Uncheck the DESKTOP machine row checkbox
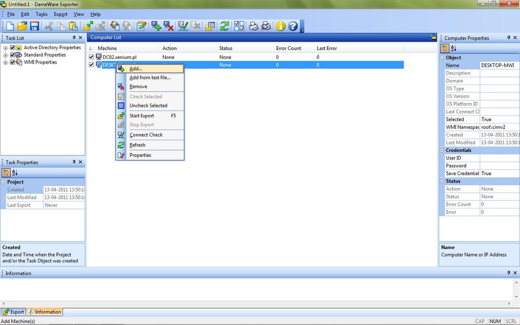Image resolution: width=520 pixels, height=325 pixels. [91, 65]
